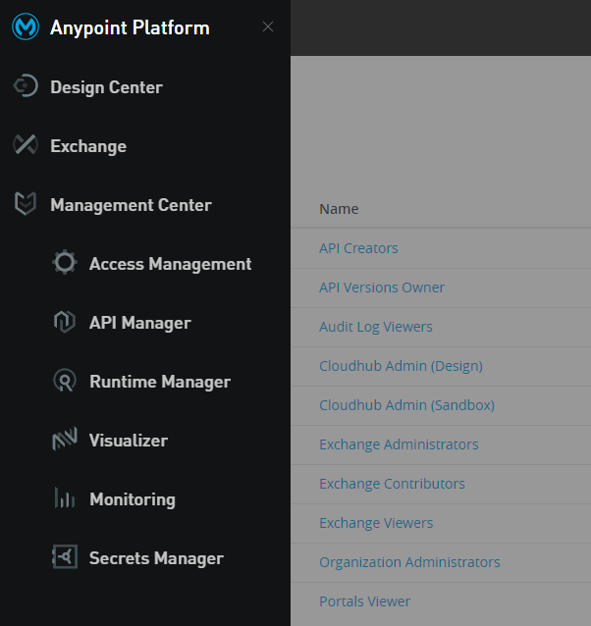Click Anypoint Platform title text
Screen dimensions: 591x626
click(130, 27)
